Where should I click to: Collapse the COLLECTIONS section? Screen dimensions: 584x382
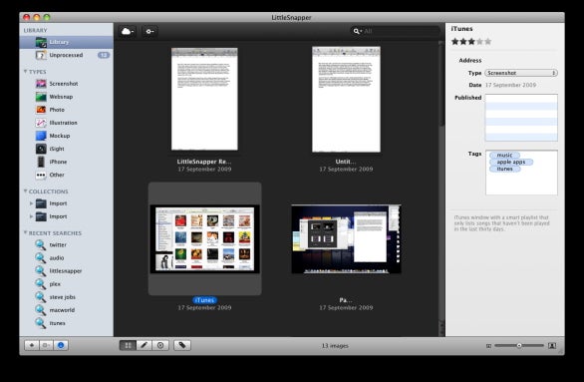[25, 191]
